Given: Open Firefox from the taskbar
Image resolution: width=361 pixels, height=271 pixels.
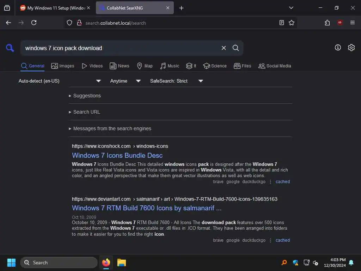Looking at the screenshot, I should [106, 263].
